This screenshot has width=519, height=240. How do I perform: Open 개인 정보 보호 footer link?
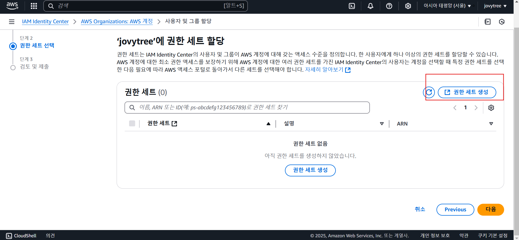[x=435, y=236]
